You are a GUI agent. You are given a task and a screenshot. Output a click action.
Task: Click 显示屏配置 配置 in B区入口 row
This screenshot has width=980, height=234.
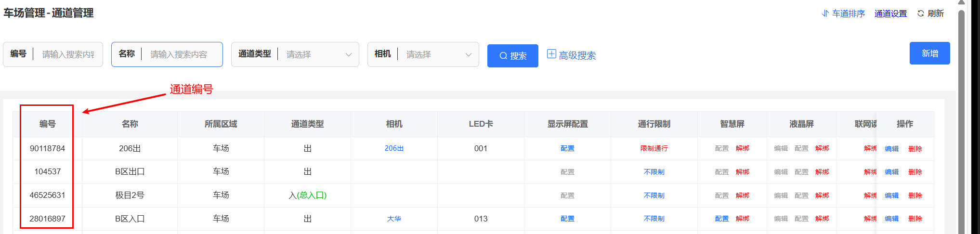pos(567,219)
